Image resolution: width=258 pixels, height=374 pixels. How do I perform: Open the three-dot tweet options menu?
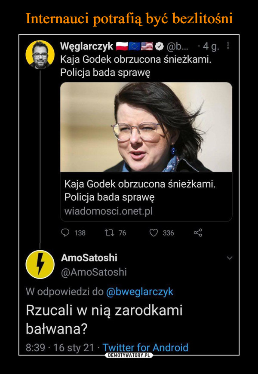pos(228,46)
